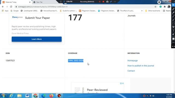The width and height of the screenshot is (175, 98).
Task: Collapse the drawing toolbar with double arrows
Action: tap(173, 47)
